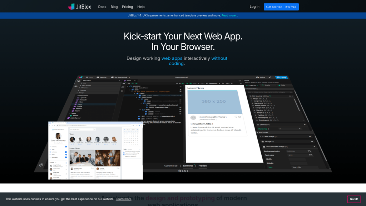Select News component in explorer tree

[79, 104]
